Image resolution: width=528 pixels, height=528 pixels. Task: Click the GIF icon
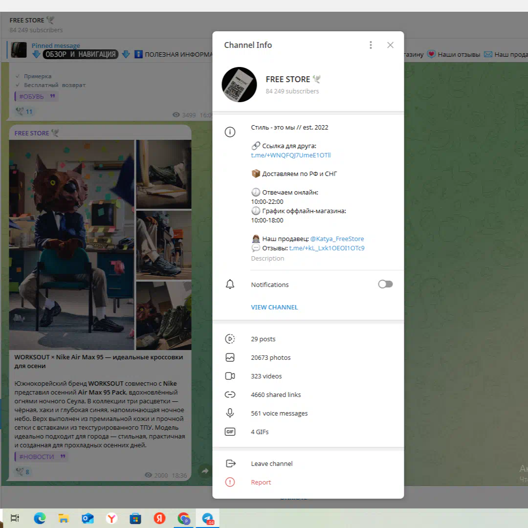[230, 432]
